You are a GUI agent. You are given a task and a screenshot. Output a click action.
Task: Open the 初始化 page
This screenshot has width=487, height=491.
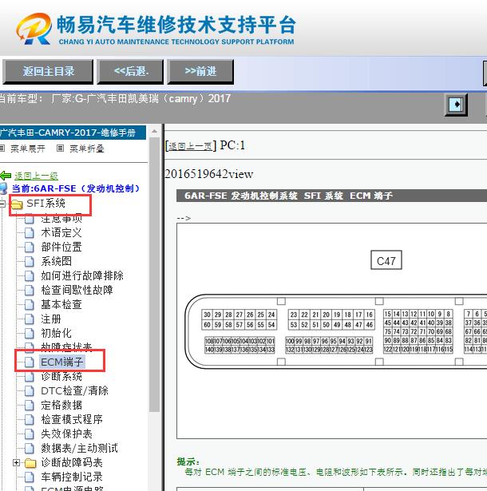(x=57, y=333)
